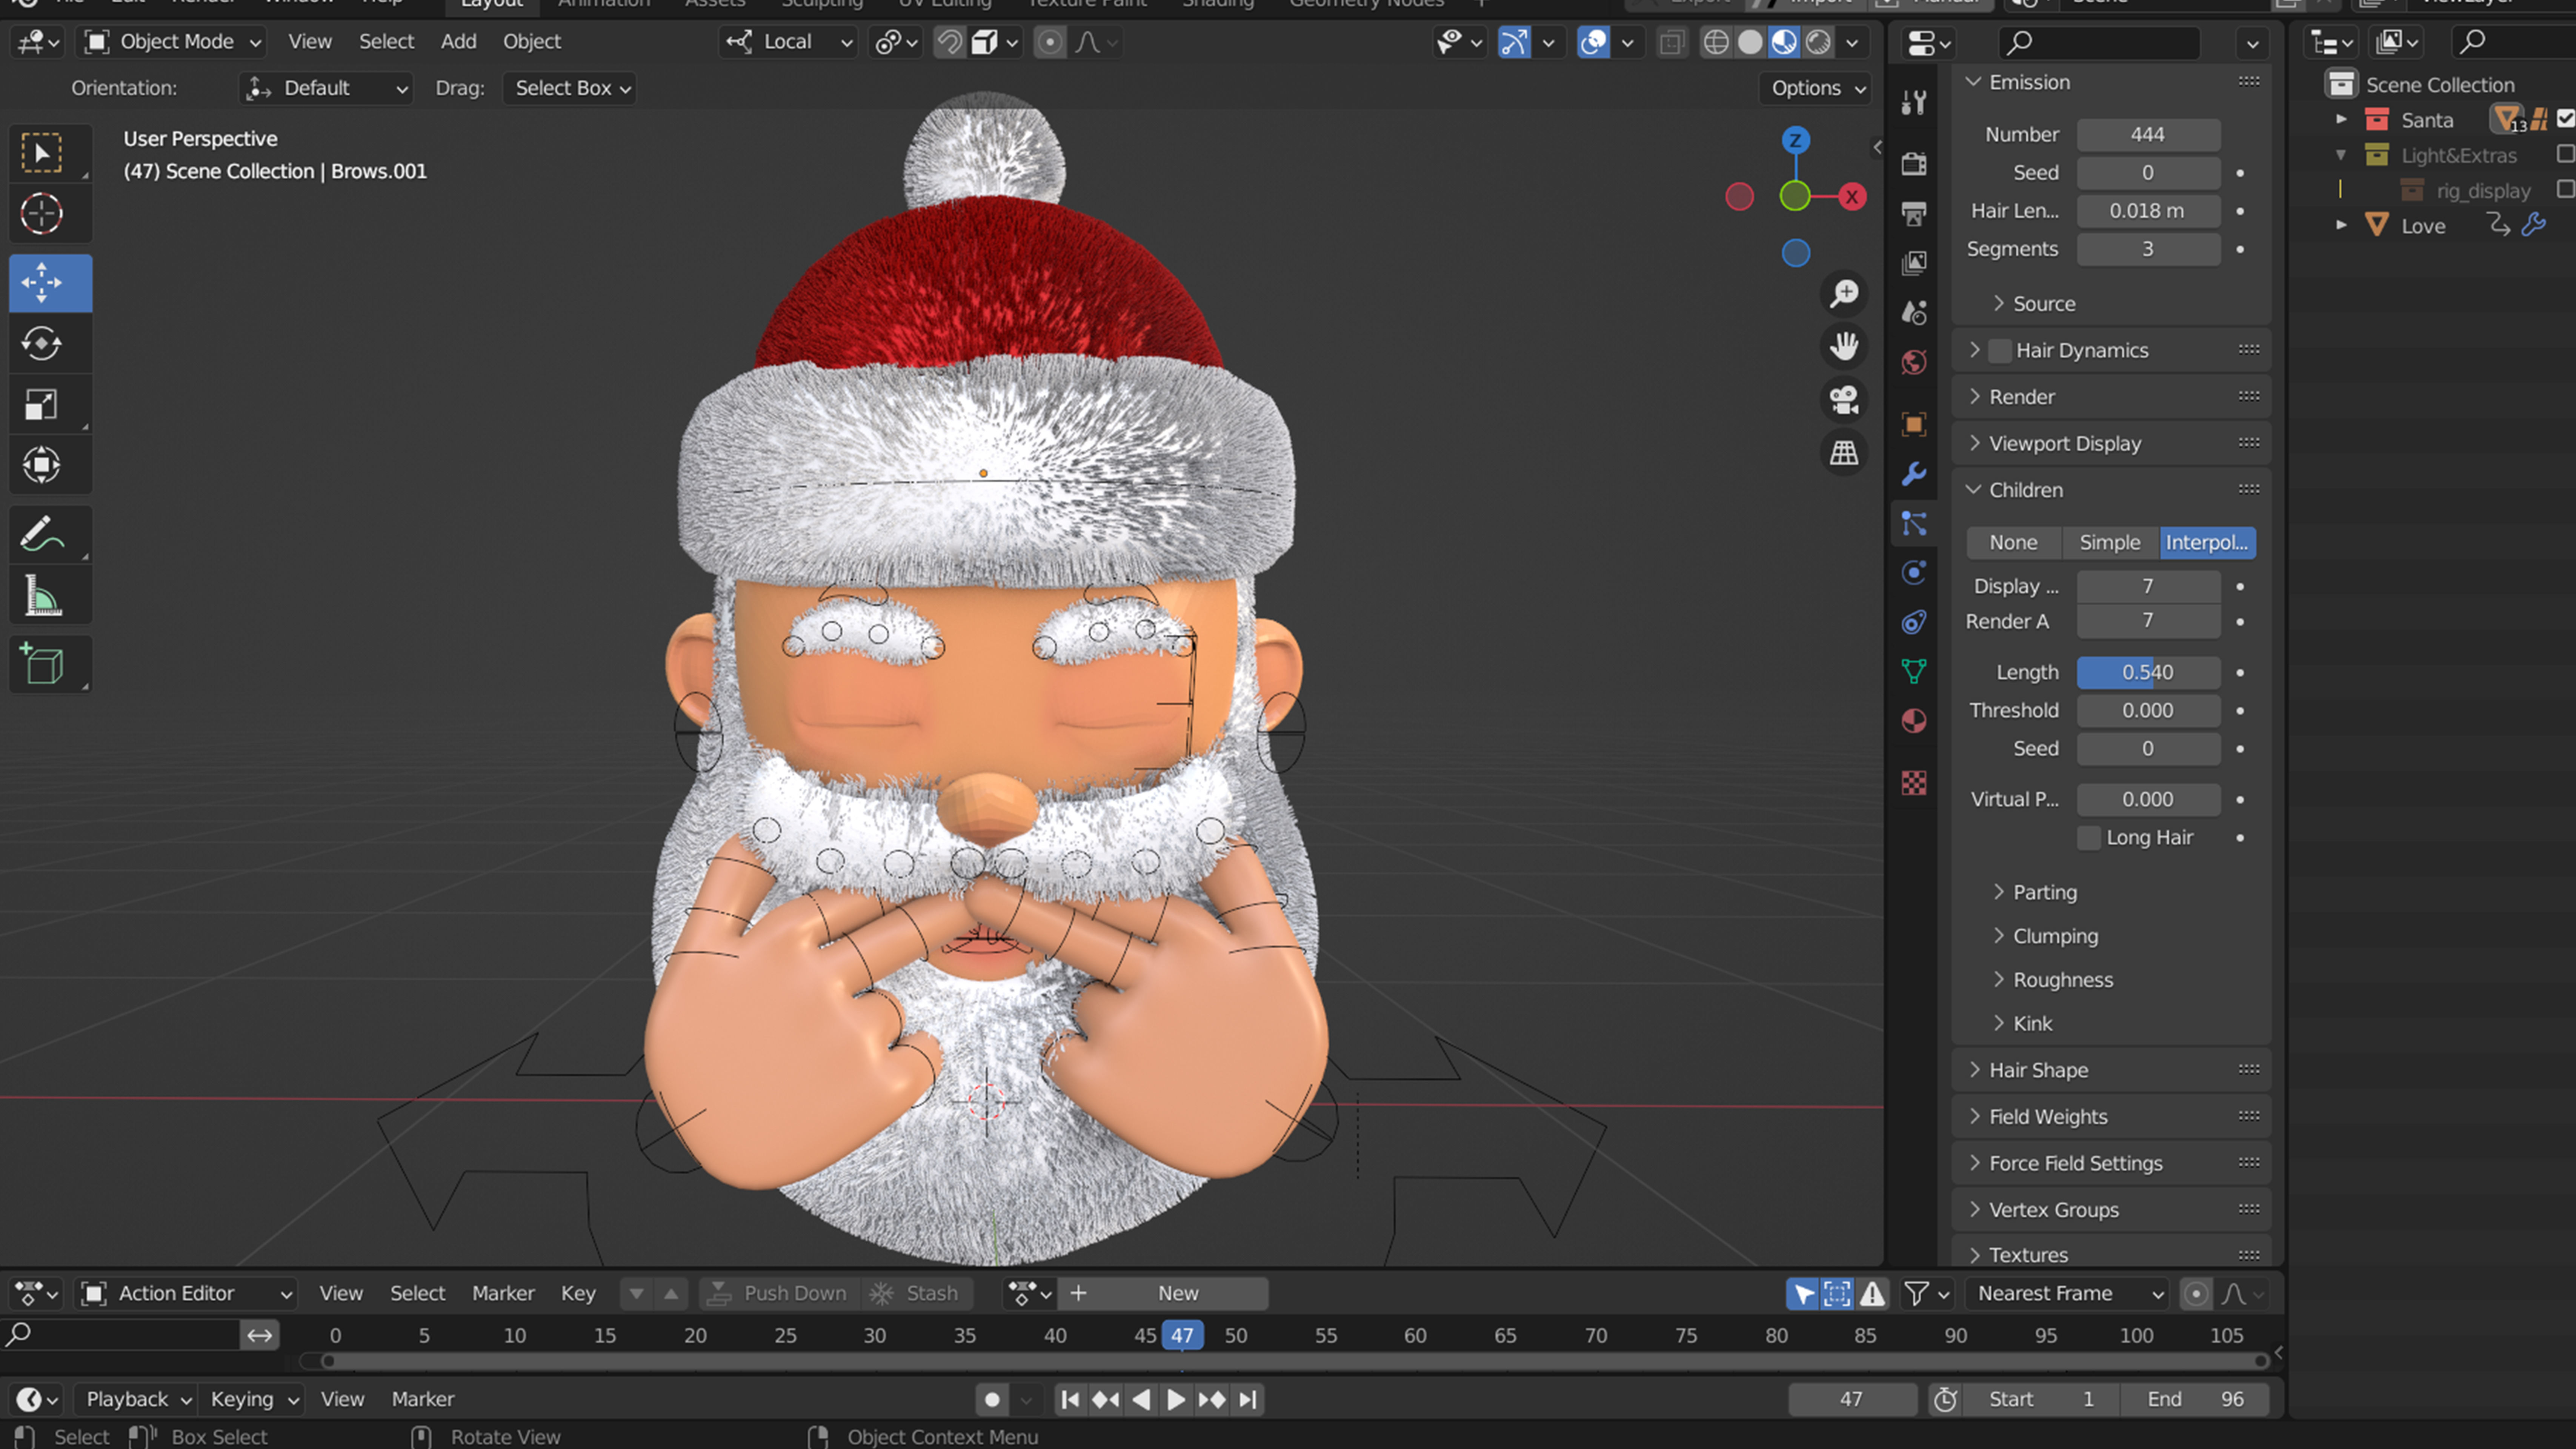Screen dimensions: 2576x1449
Task: Open the Object Data Properties tab
Action: [1914, 671]
